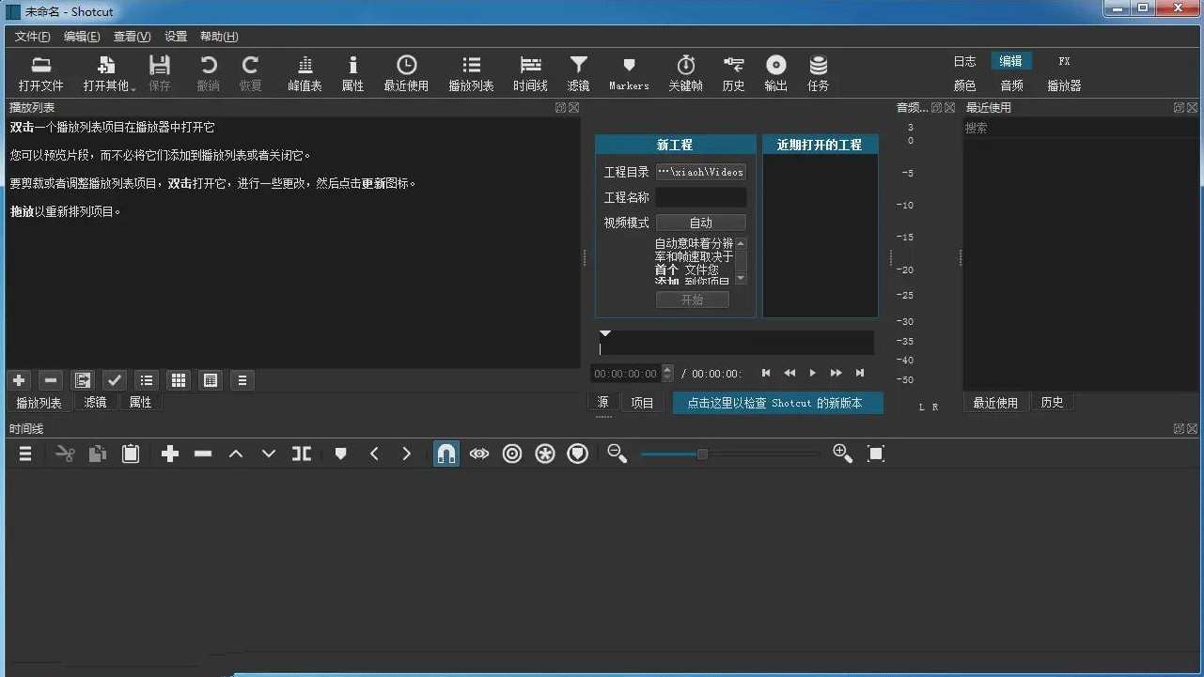Adjust the timeline zoom slider
Viewport: 1204px width, 677px height.
702,454
